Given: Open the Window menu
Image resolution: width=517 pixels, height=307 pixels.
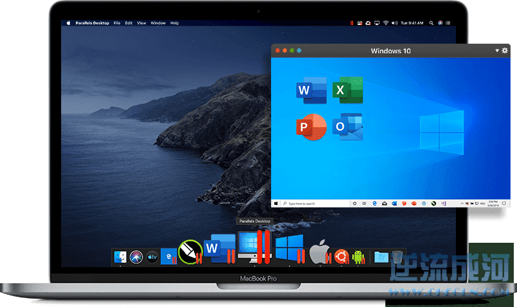Looking at the screenshot, I should (x=158, y=23).
